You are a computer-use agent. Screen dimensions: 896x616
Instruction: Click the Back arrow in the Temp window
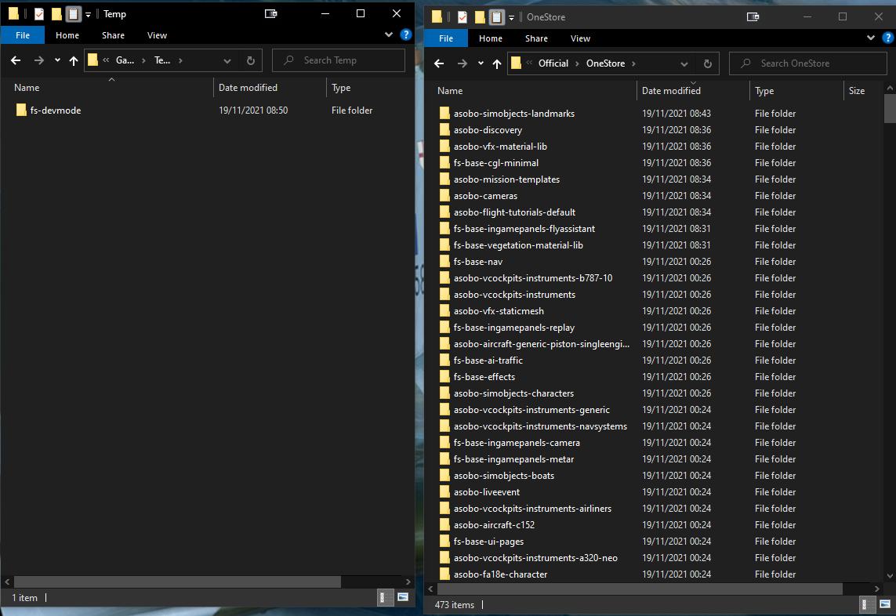tap(16, 60)
